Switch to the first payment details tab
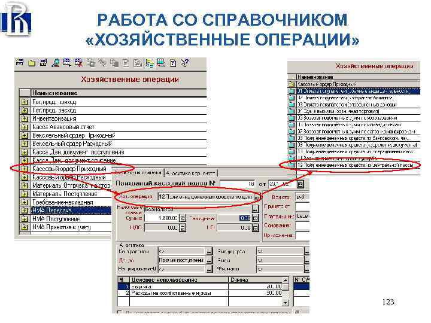 point(138,172)
